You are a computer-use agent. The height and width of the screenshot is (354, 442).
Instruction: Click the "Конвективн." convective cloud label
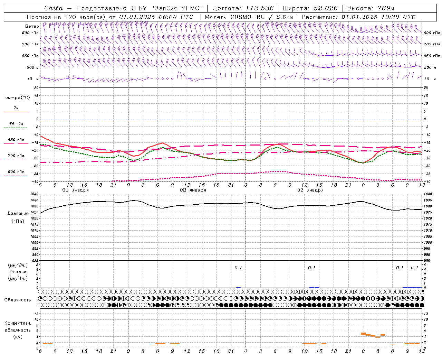coord(18,323)
